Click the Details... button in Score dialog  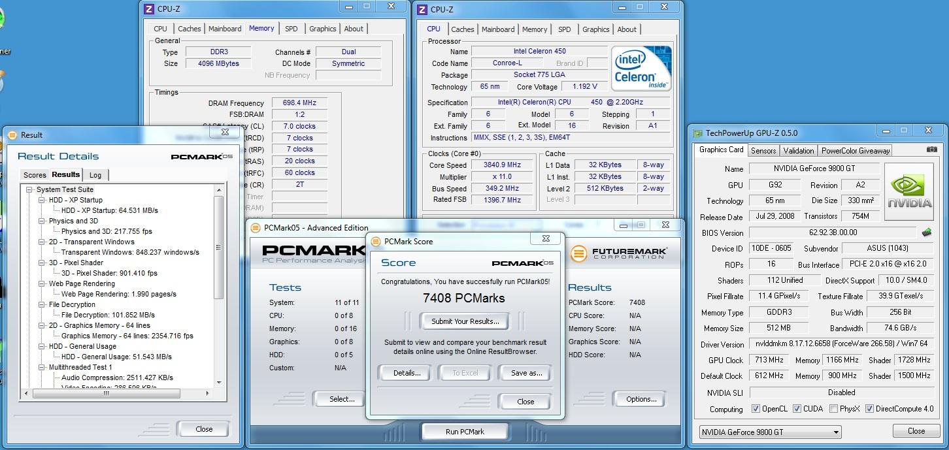[x=407, y=373]
